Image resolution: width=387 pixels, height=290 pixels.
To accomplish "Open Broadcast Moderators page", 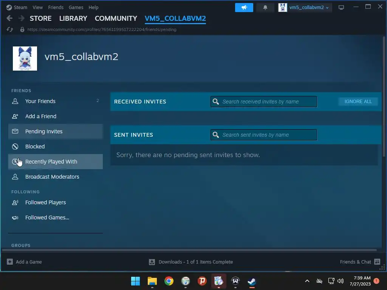I will (56, 177).
